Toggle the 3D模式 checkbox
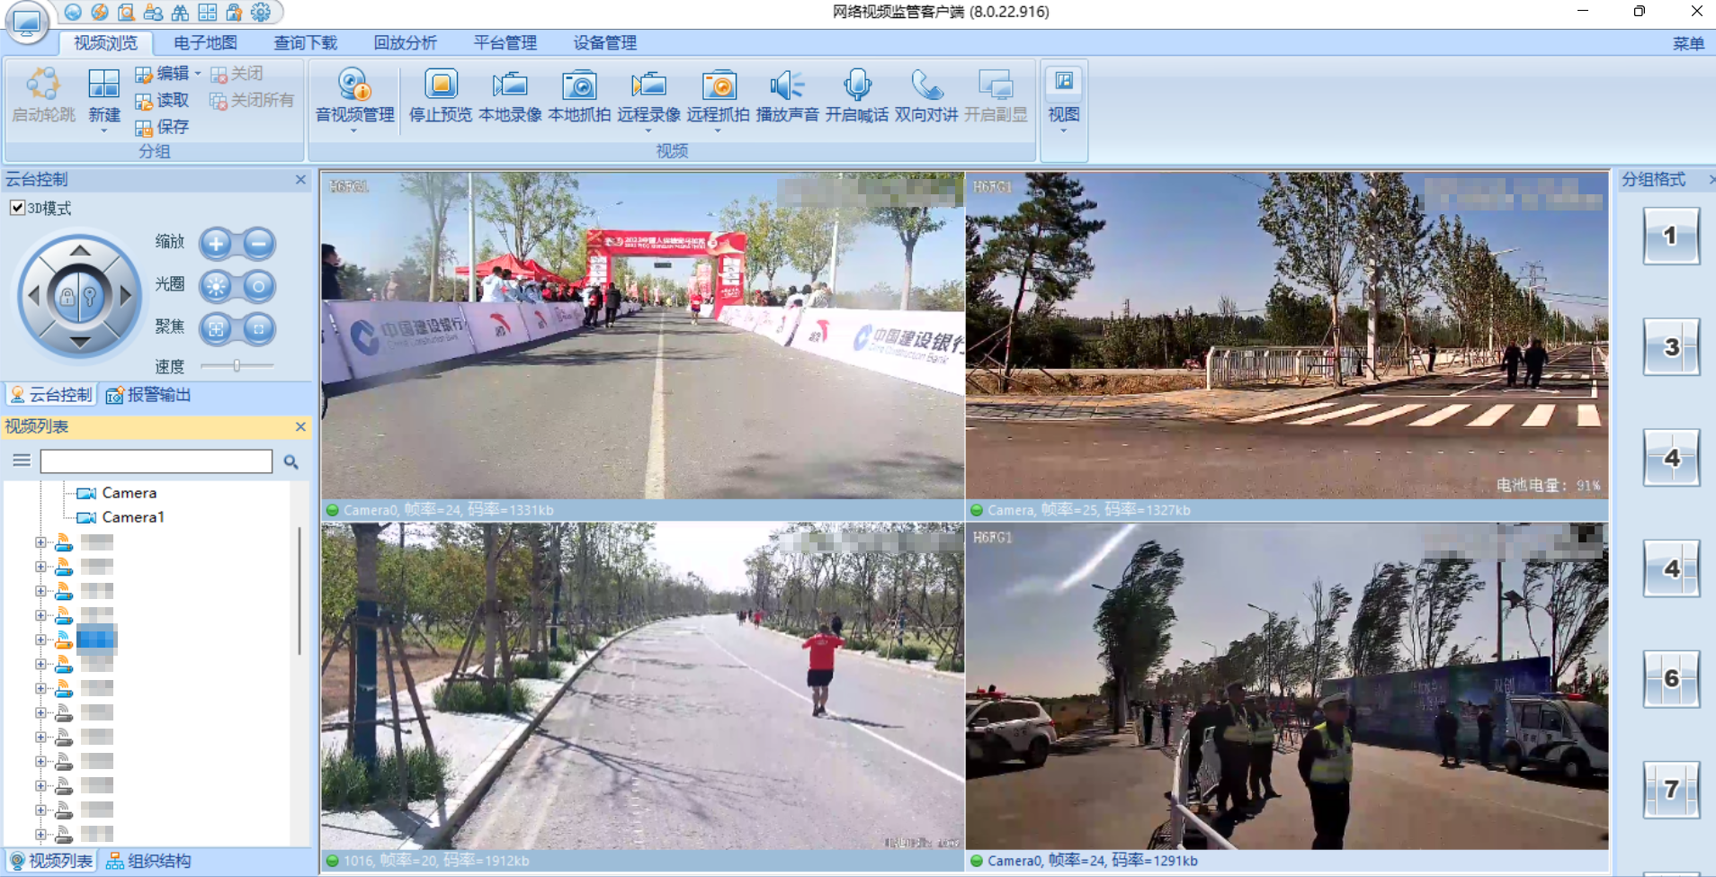 pos(17,208)
